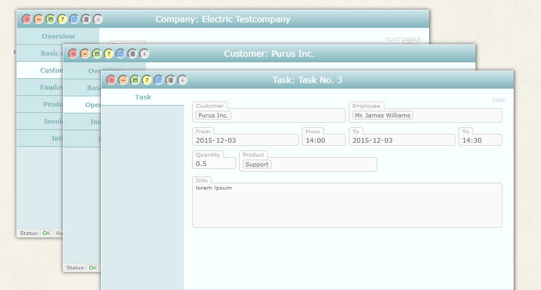Viewport: 541px width, 290px height.
Task: Open yellow help icon in Task window
Action: [146, 80]
